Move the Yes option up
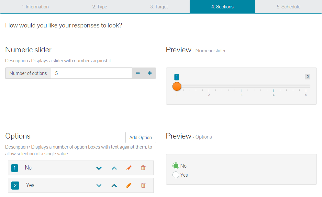The height and width of the screenshot is (197, 322). click(114, 186)
